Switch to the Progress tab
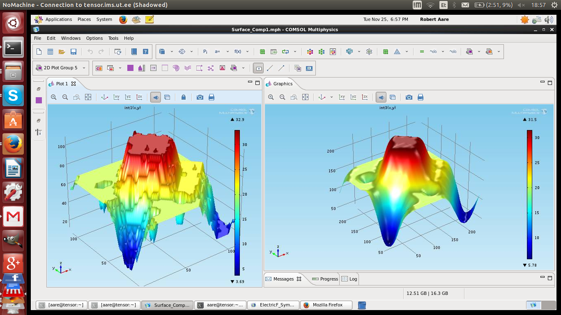561x315 pixels. pyautogui.click(x=325, y=279)
